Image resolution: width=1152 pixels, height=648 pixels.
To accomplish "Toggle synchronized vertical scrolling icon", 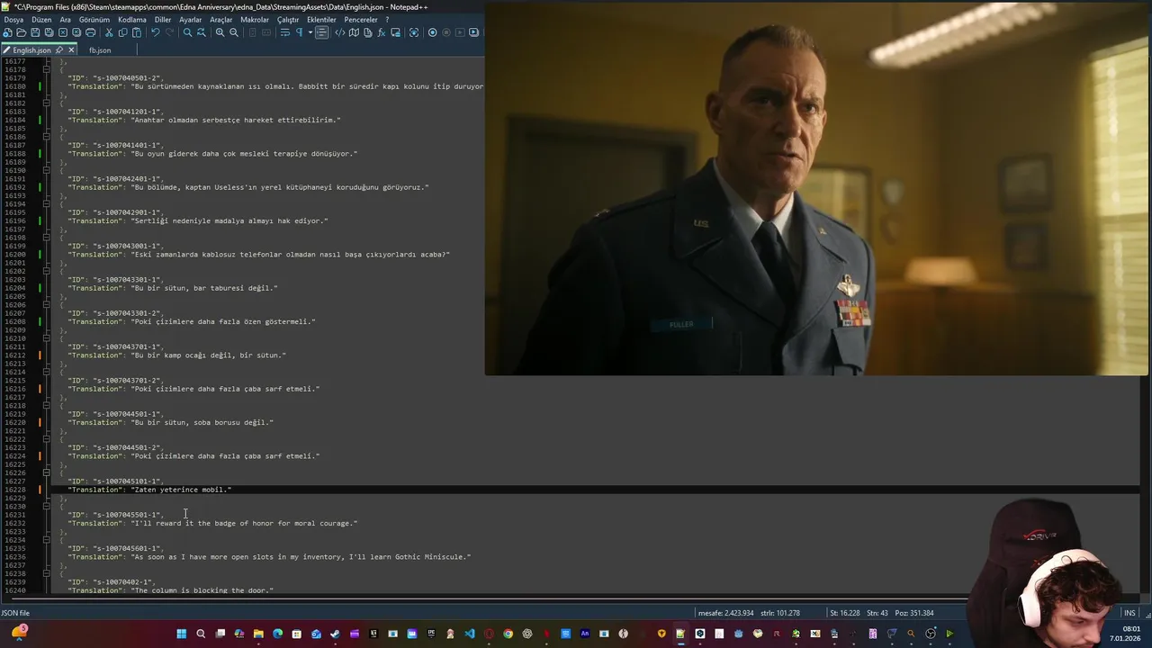I will pyautogui.click(x=253, y=32).
